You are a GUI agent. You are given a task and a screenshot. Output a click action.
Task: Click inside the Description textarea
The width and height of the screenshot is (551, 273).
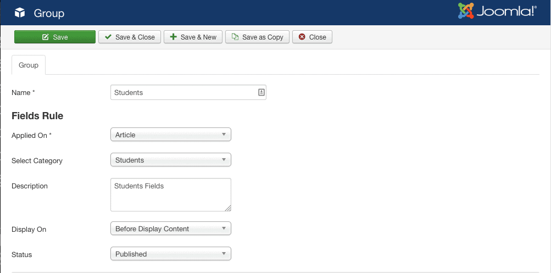[170, 194]
